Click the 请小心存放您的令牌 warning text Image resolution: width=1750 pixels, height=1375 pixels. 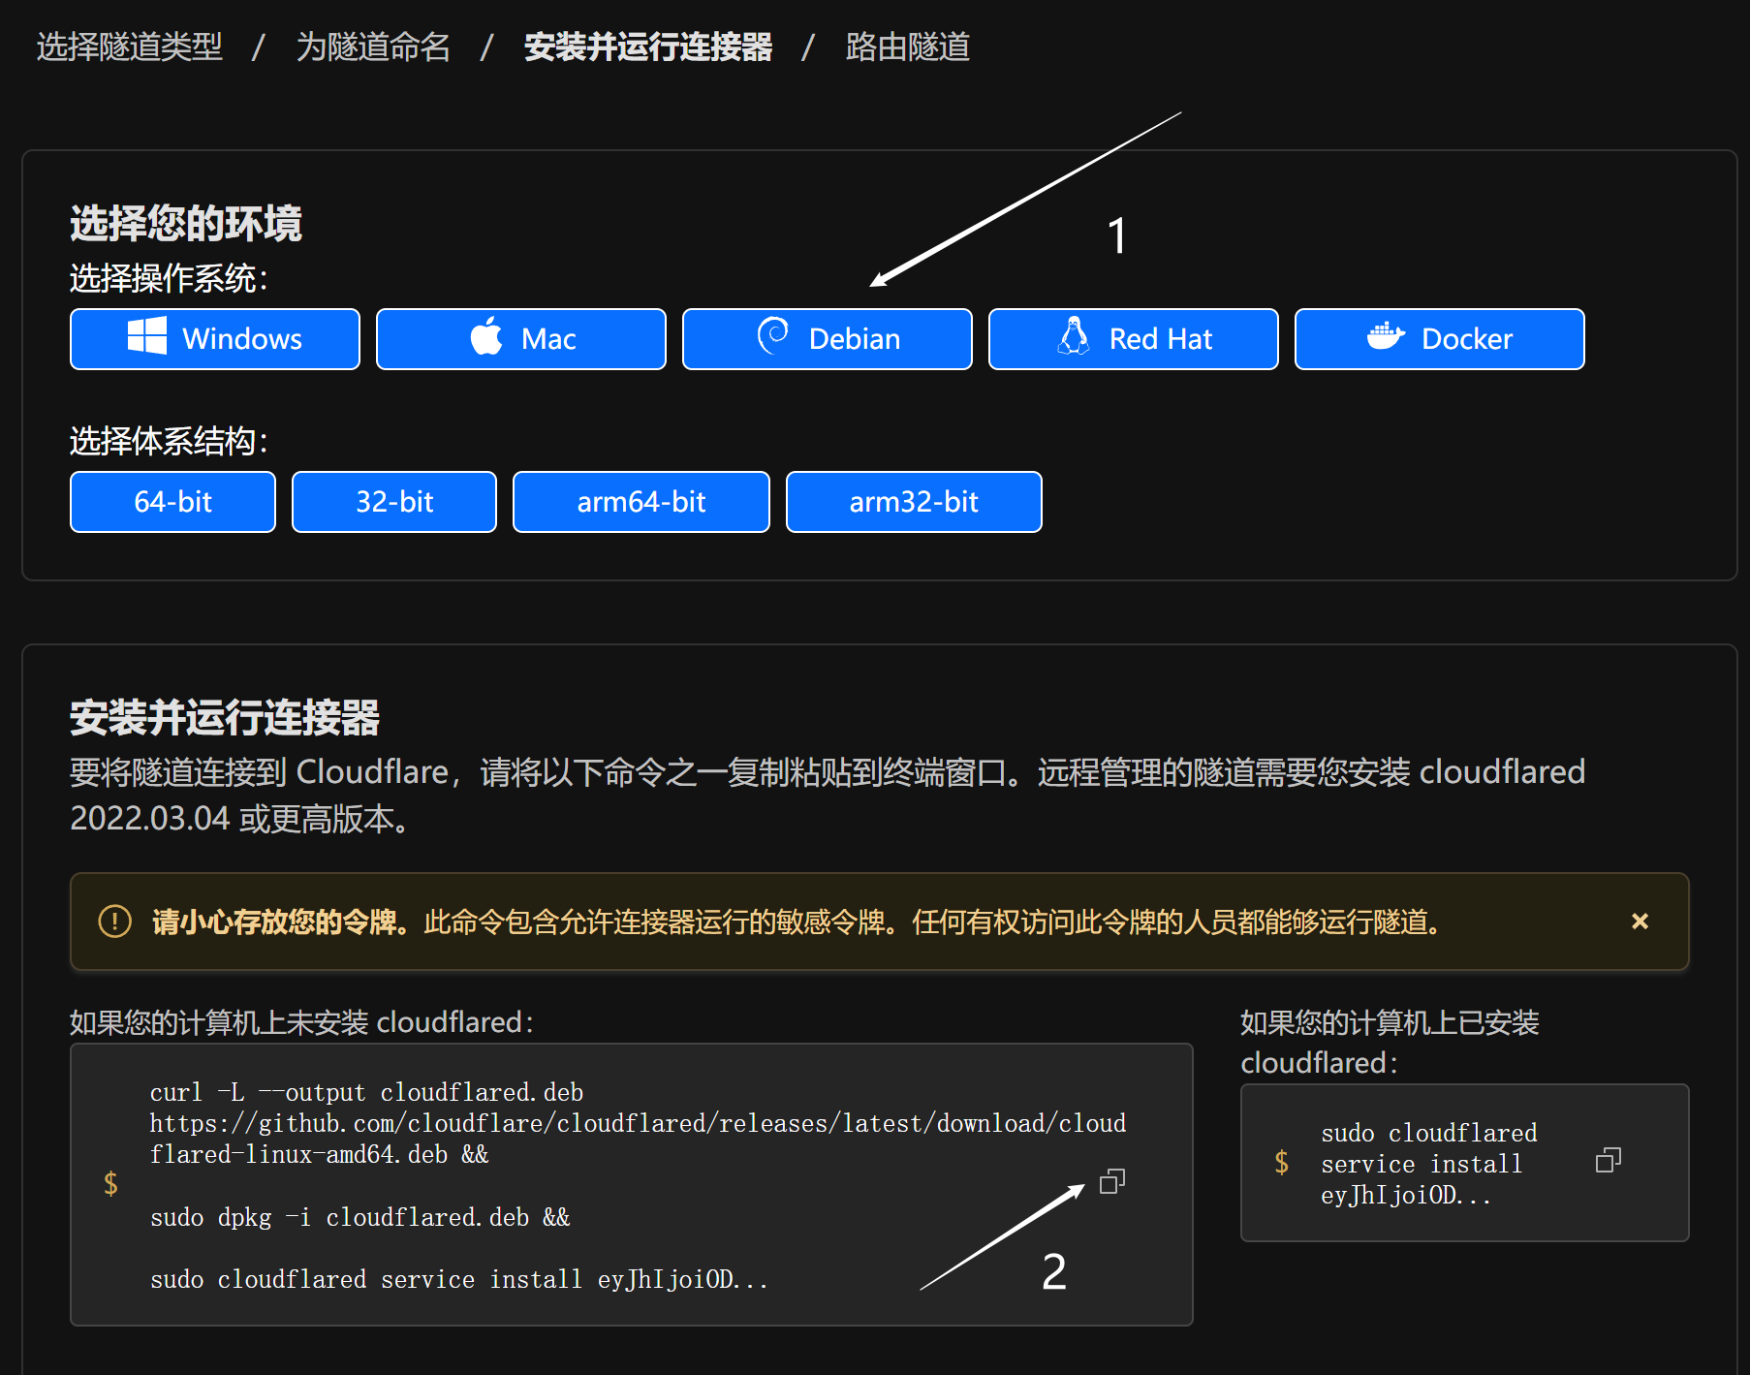[x=281, y=922]
